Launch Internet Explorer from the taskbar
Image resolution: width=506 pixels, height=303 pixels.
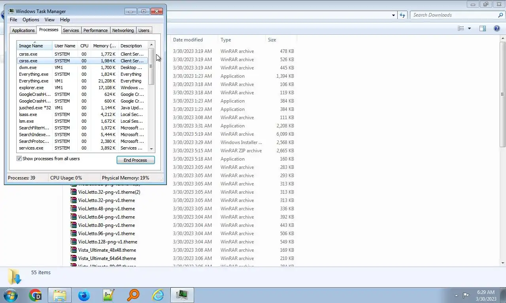coord(158,295)
